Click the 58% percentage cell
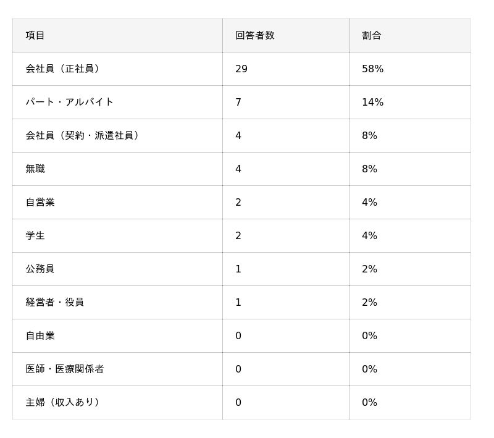 (x=372, y=69)
